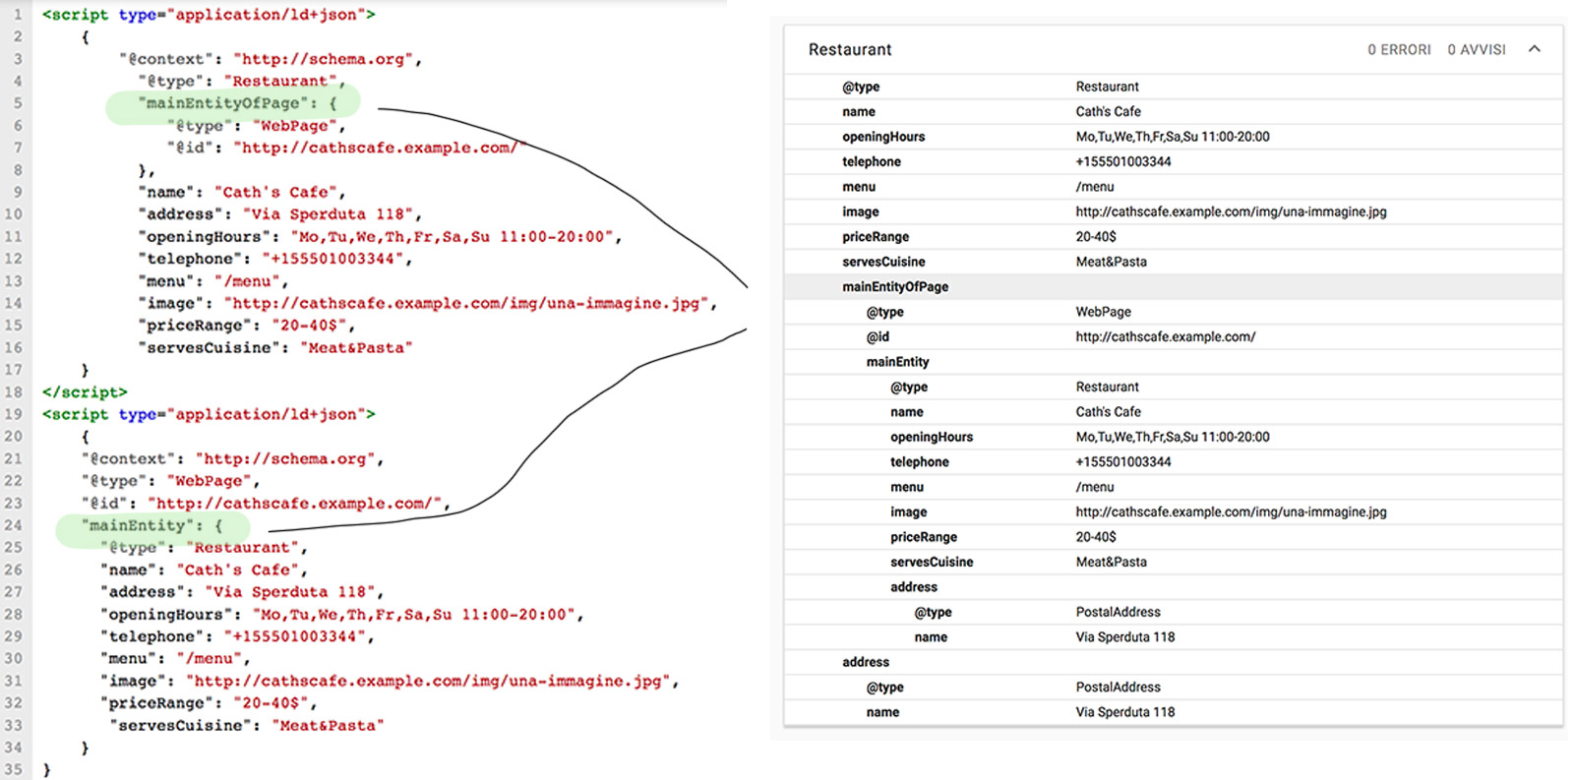Click "Meat&Pasta" on code line 16
The height and width of the screenshot is (780, 1574).
(356, 347)
